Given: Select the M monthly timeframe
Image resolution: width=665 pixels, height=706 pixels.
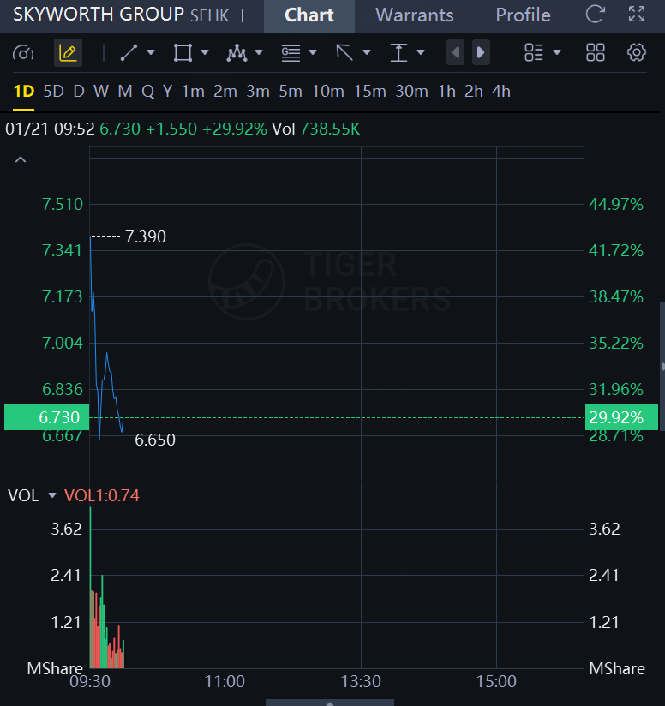Looking at the screenshot, I should [x=125, y=92].
